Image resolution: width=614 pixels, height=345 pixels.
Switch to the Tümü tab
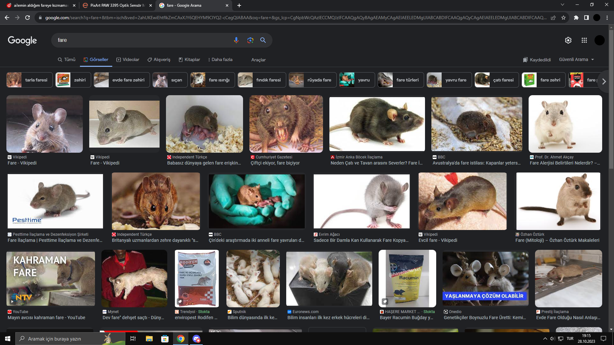tap(67, 60)
